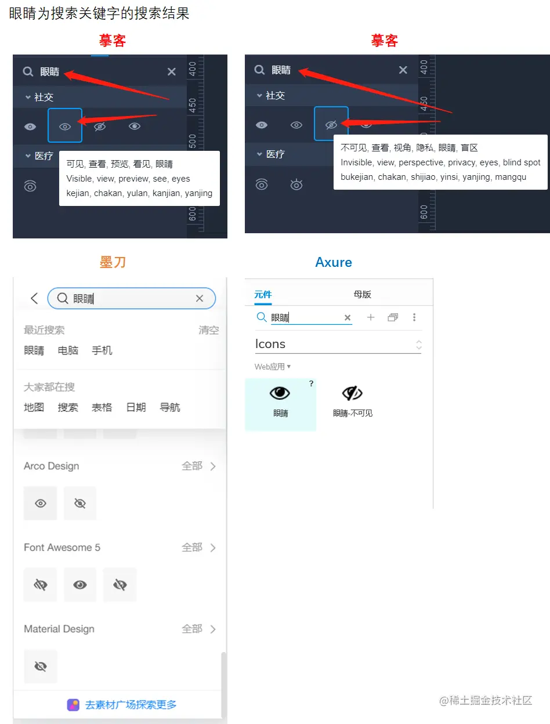Click 清空 to clear recent searches
550x724 pixels.
209,330
